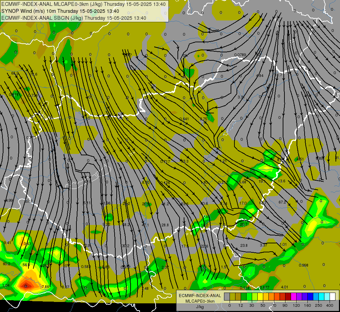Screen dimensions: 340x312
Task: Click the map value '0.877'
Action: [264, 287]
